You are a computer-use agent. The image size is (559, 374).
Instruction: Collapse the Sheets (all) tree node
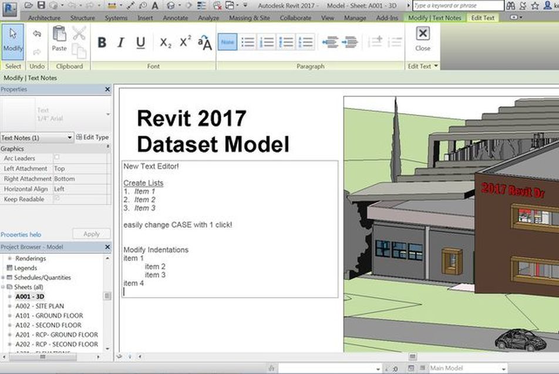coord(3,287)
